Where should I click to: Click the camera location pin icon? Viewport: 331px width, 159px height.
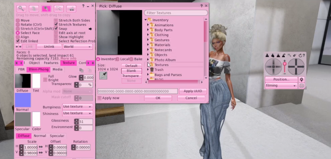[302, 79]
